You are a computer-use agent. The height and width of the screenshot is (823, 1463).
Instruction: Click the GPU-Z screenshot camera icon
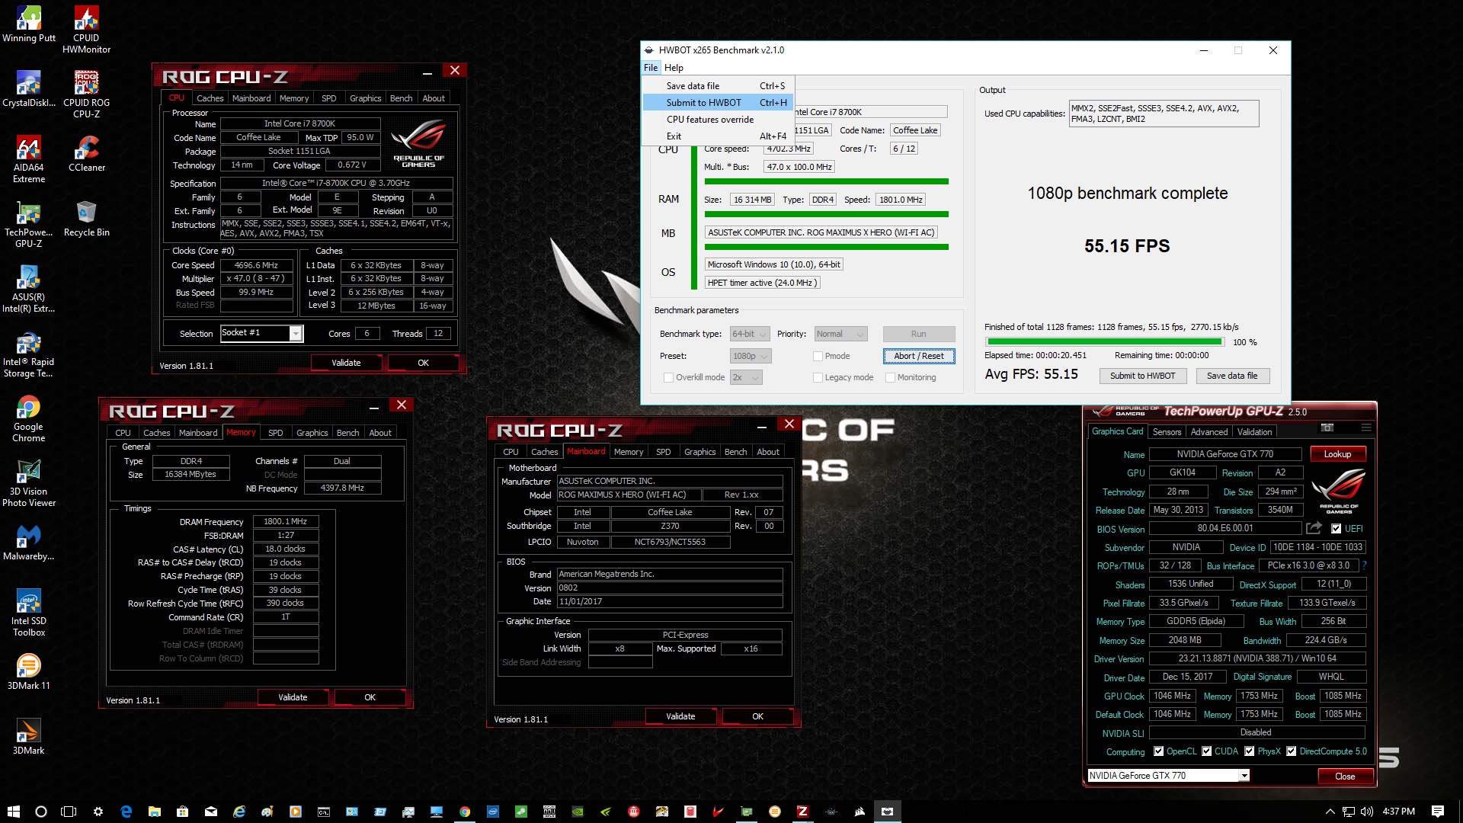[1327, 428]
